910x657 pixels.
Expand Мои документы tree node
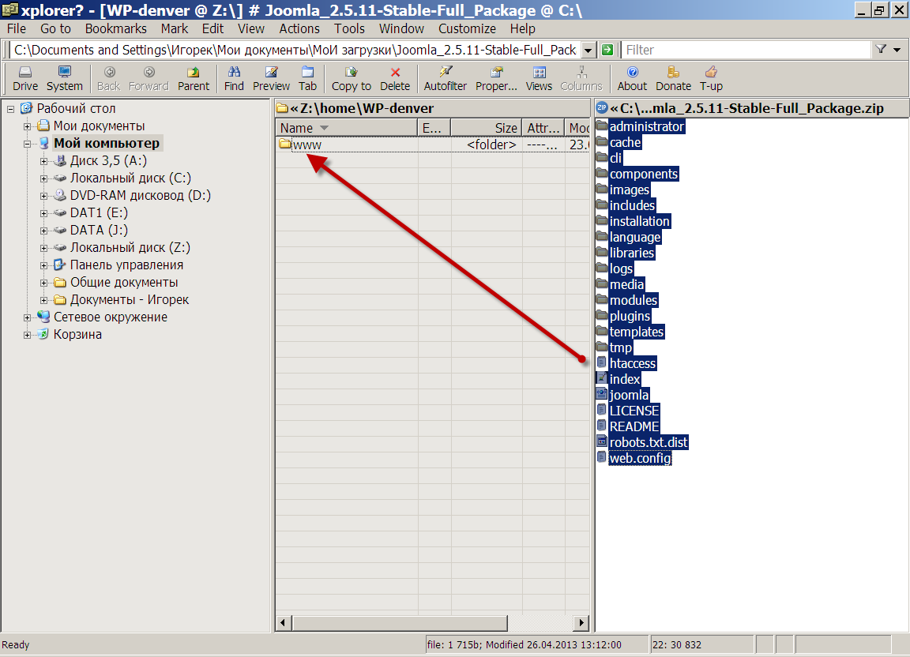[x=27, y=126]
